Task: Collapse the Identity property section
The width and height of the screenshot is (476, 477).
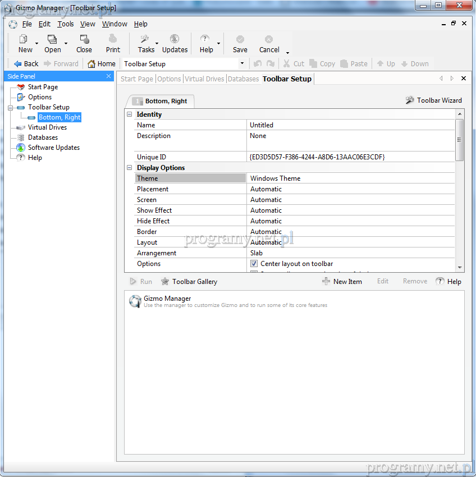Action: click(x=130, y=114)
